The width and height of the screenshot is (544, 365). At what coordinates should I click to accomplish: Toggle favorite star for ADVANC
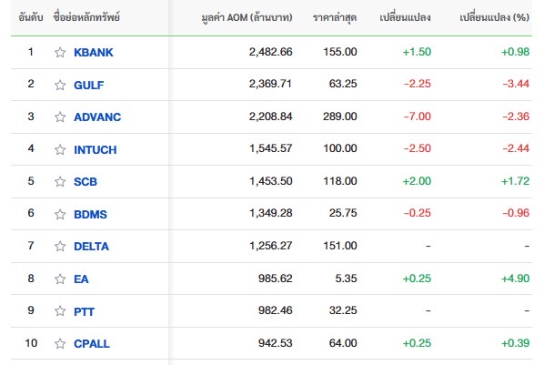(x=60, y=117)
